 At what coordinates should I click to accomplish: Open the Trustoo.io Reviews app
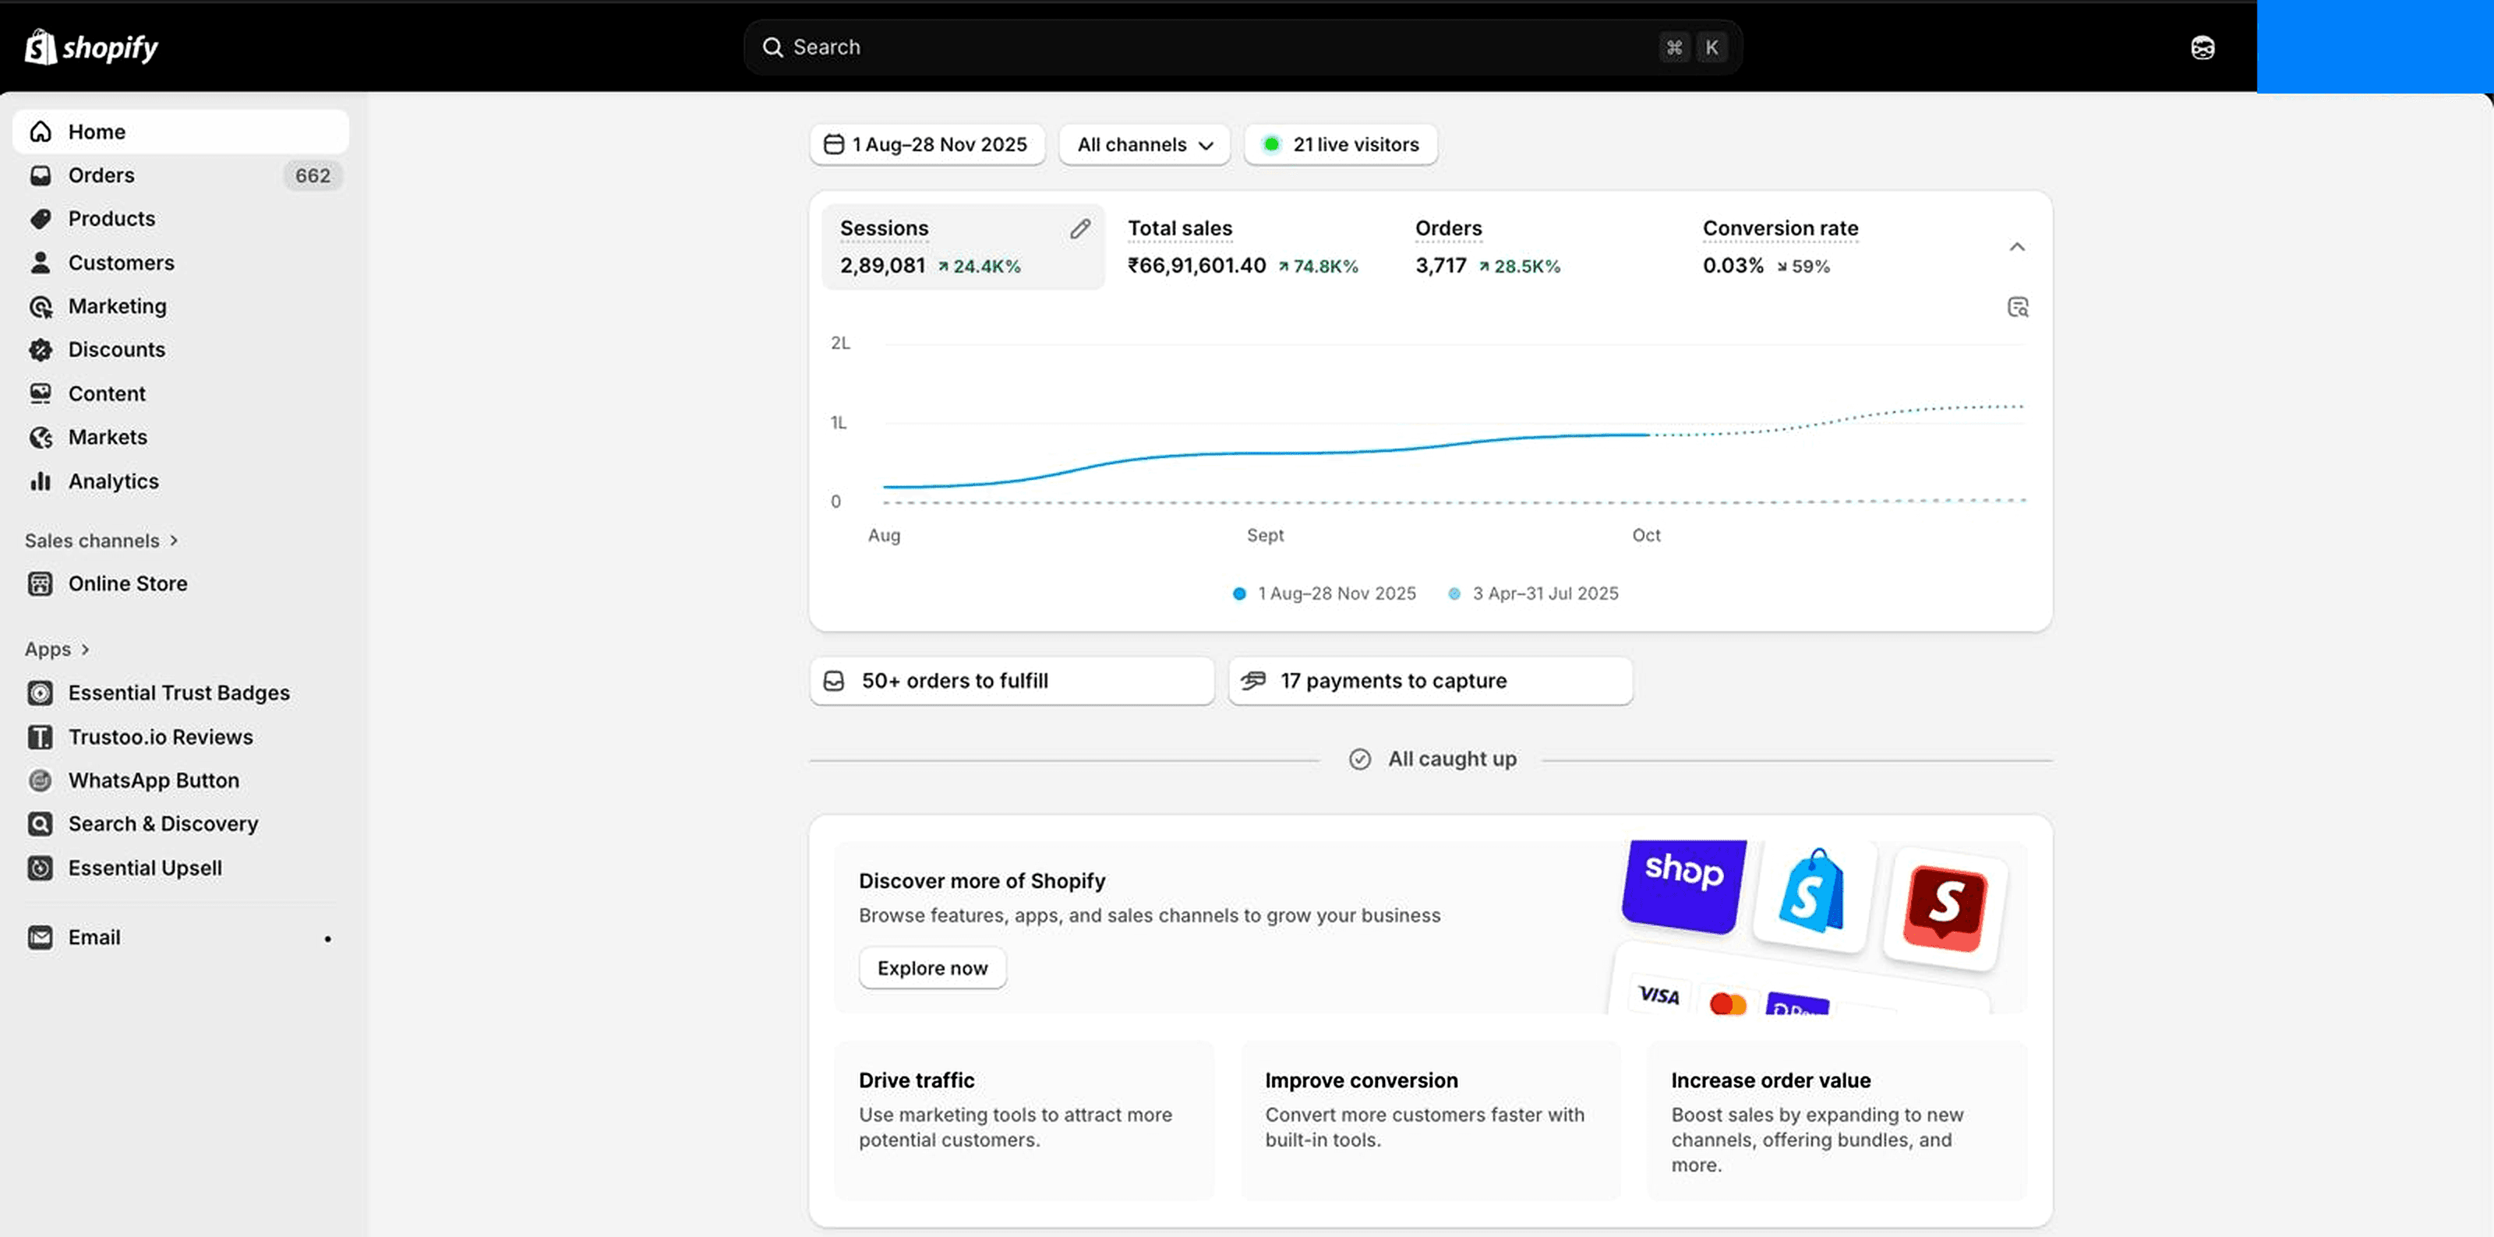tap(160, 737)
